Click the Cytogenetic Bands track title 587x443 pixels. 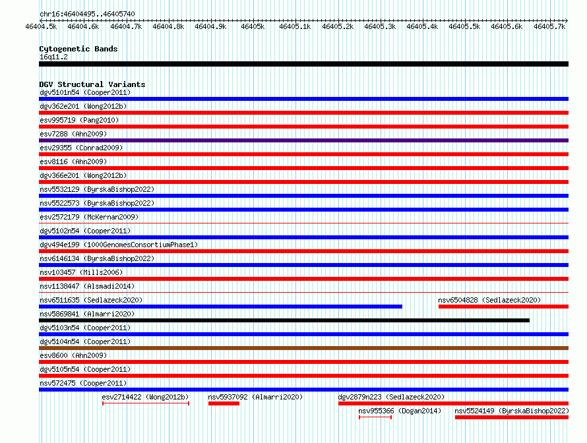point(78,49)
